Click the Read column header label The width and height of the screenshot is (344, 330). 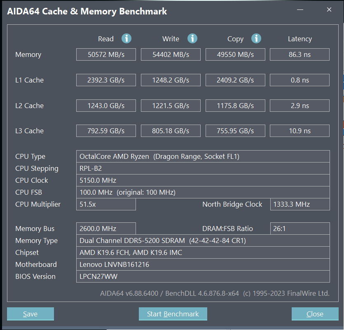[106, 39]
